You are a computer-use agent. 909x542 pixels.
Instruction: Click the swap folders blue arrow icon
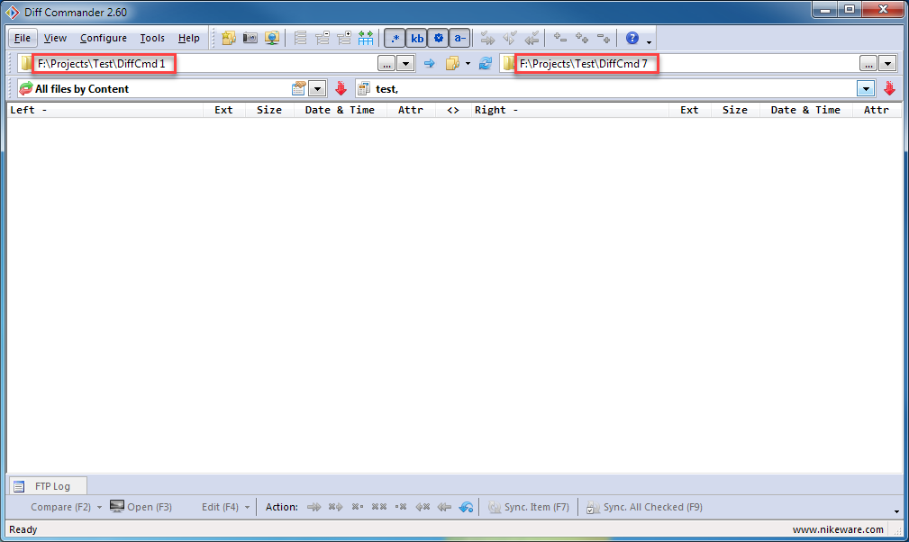pos(429,63)
